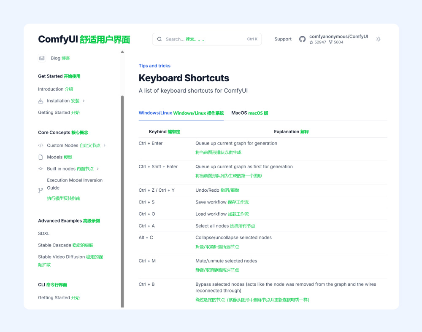
Task: Expand the Installation section chevron
Action: 84,101
